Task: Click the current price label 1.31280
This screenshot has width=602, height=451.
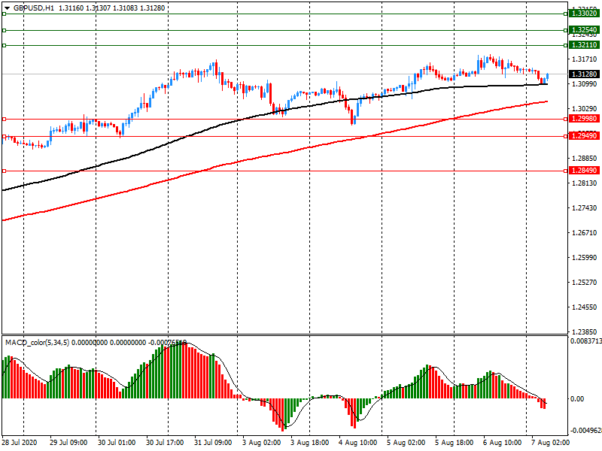Action: [584, 74]
